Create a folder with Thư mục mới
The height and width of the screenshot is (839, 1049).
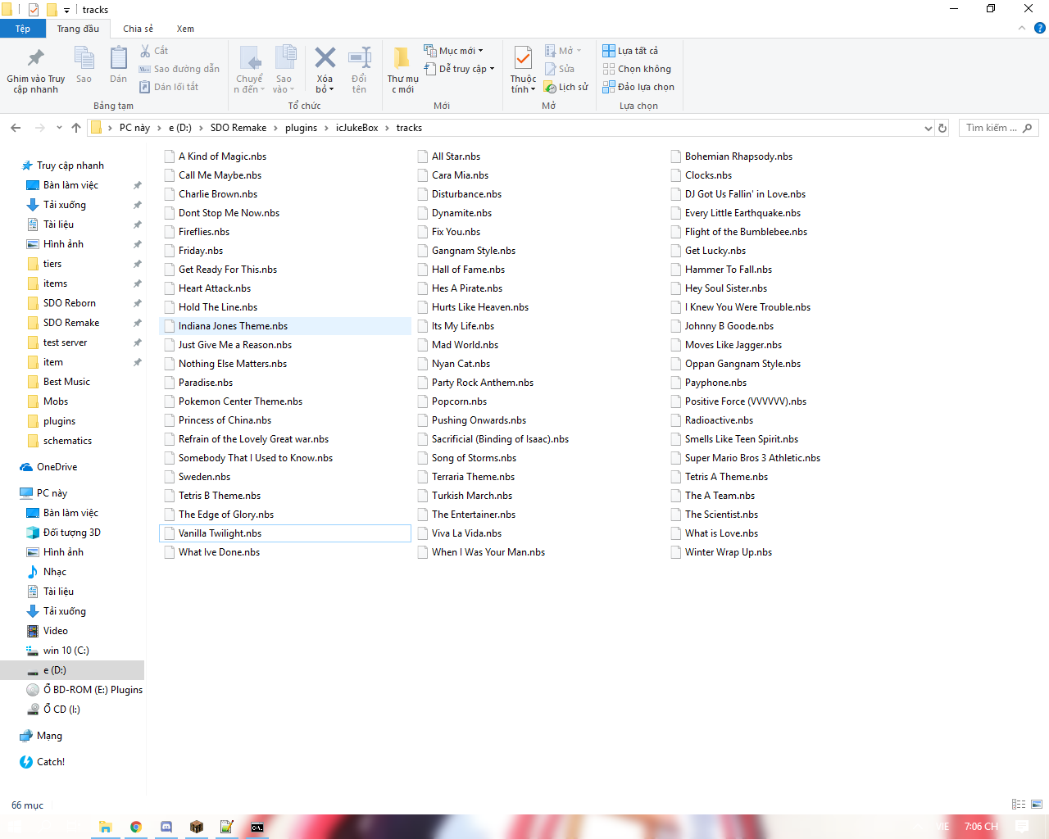(402, 69)
